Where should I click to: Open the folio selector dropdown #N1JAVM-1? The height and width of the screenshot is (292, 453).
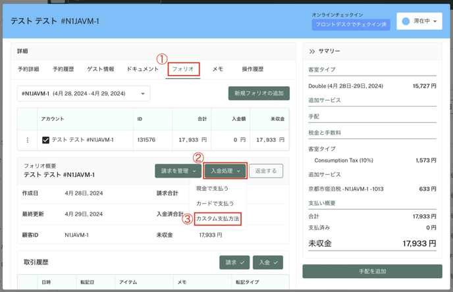pos(84,93)
